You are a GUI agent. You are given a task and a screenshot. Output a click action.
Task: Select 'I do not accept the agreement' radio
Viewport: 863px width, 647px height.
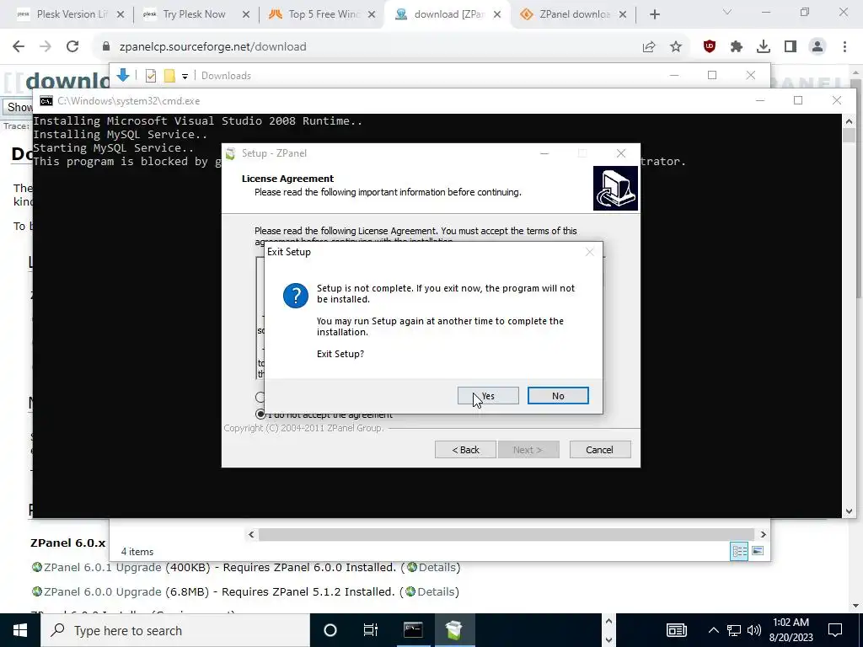tap(260, 414)
